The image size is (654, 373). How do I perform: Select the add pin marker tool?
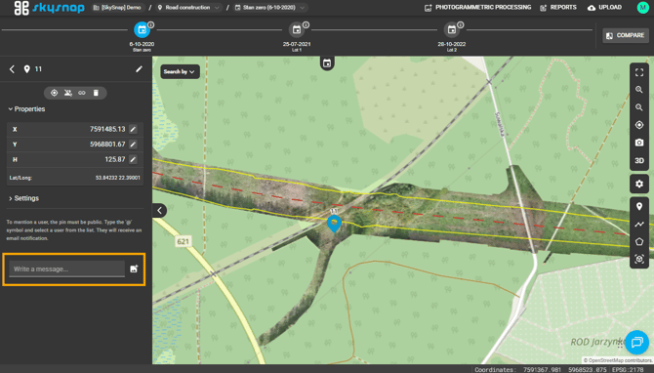[639, 206]
